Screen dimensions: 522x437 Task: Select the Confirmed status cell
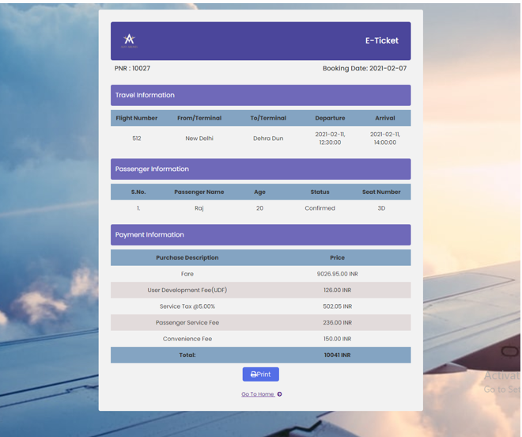[x=320, y=208]
